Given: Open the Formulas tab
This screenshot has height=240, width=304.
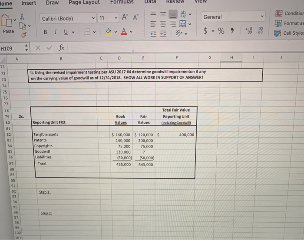Looking at the screenshot, I should point(122,2).
